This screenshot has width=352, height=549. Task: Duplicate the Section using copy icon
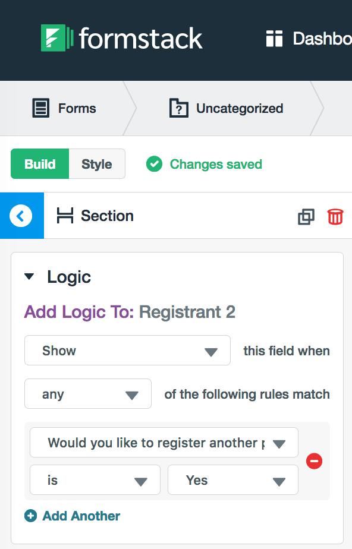pos(306,216)
